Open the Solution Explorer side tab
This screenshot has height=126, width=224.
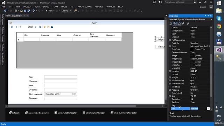point(2,34)
